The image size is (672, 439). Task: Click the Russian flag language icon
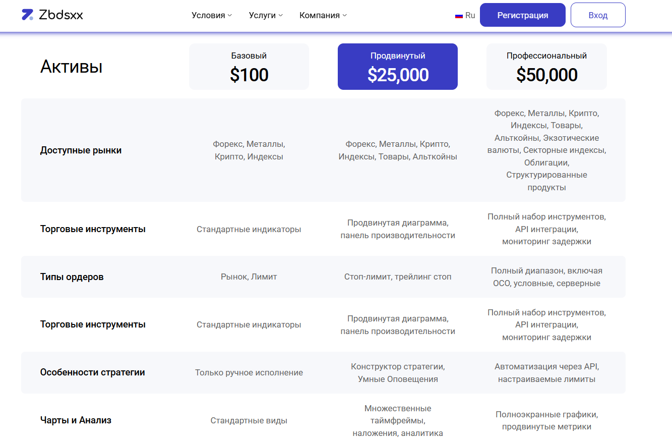coord(459,16)
